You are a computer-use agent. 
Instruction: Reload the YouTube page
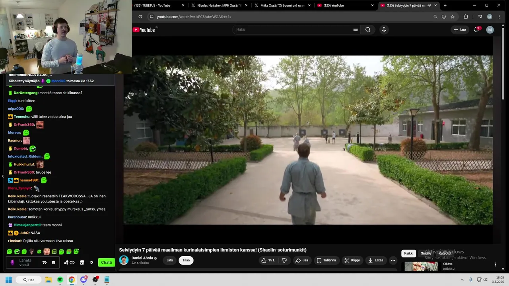pyautogui.click(x=140, y=17)
